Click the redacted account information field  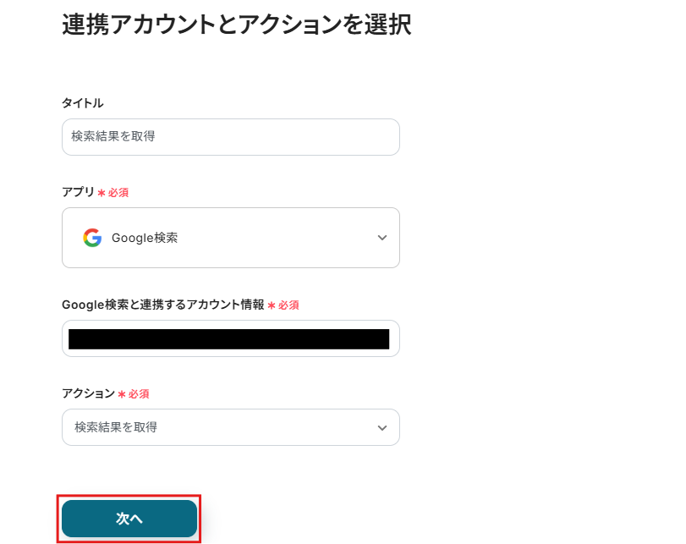click(x=228, y=339)
